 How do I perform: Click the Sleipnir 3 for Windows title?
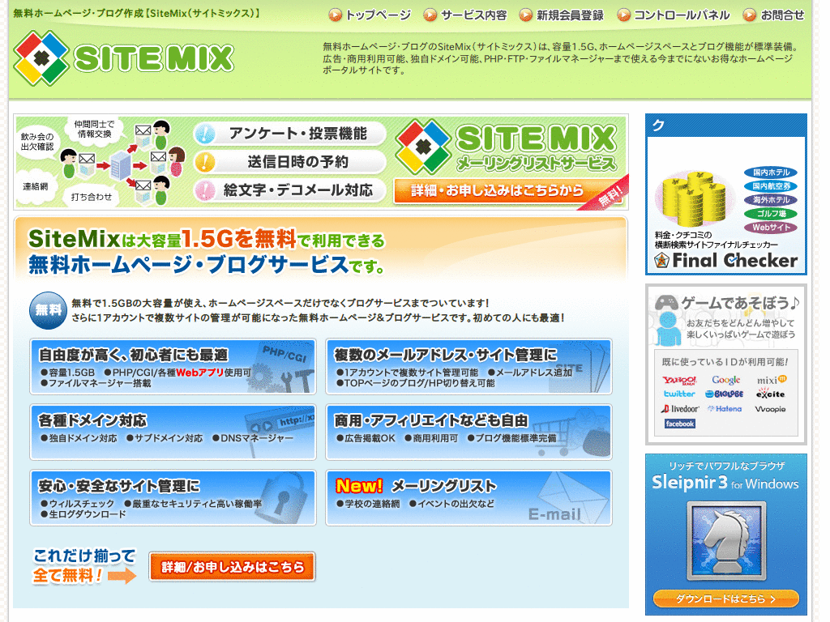(x=725, y=483)
